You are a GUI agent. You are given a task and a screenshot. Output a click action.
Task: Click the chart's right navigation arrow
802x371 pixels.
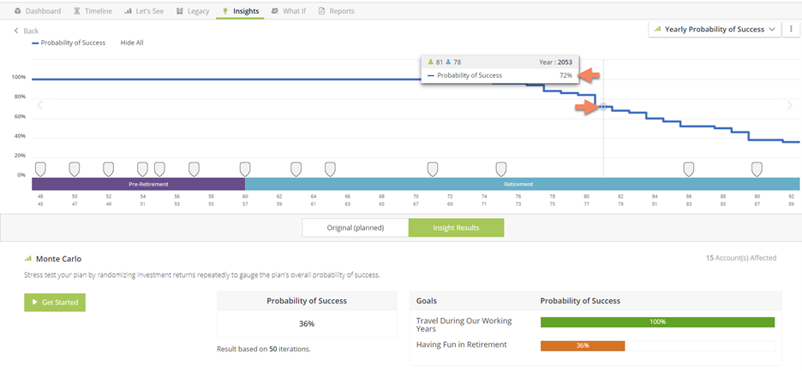[x=790, y=105]
